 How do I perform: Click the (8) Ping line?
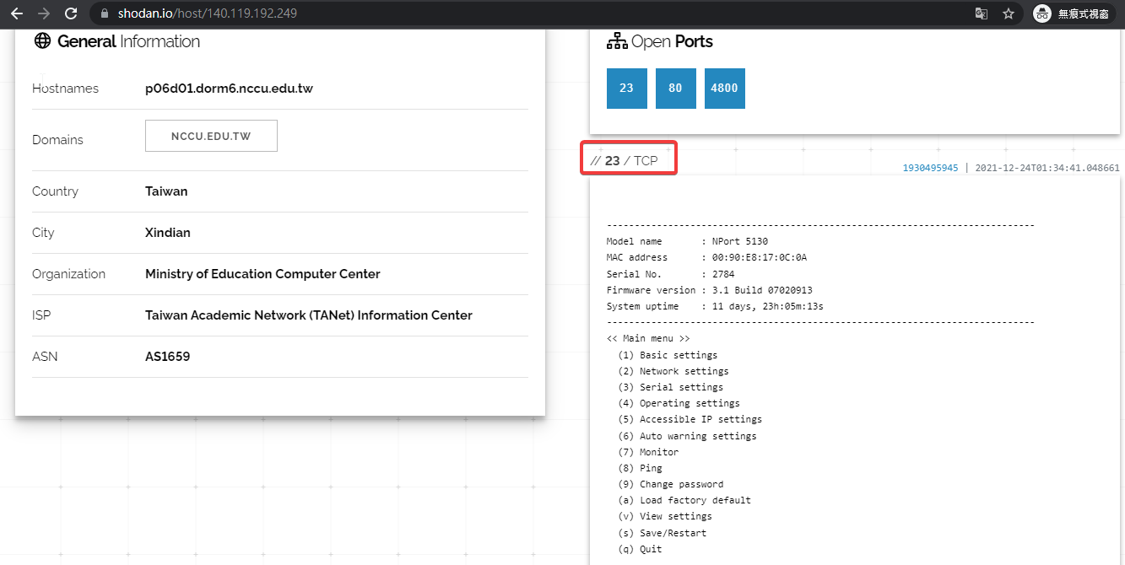click(x=640, y=468)
